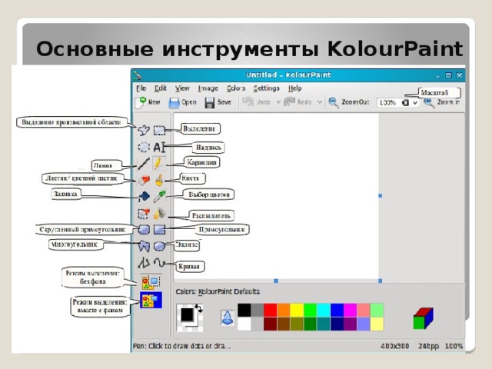The width and height of the screenshot is (492, 369).
Task: Click 'Colors: KolourPaint Defaults' label
Action: point(218,291)
